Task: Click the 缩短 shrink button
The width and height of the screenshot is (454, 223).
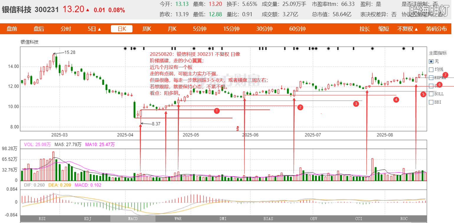Action: point(384,29)
